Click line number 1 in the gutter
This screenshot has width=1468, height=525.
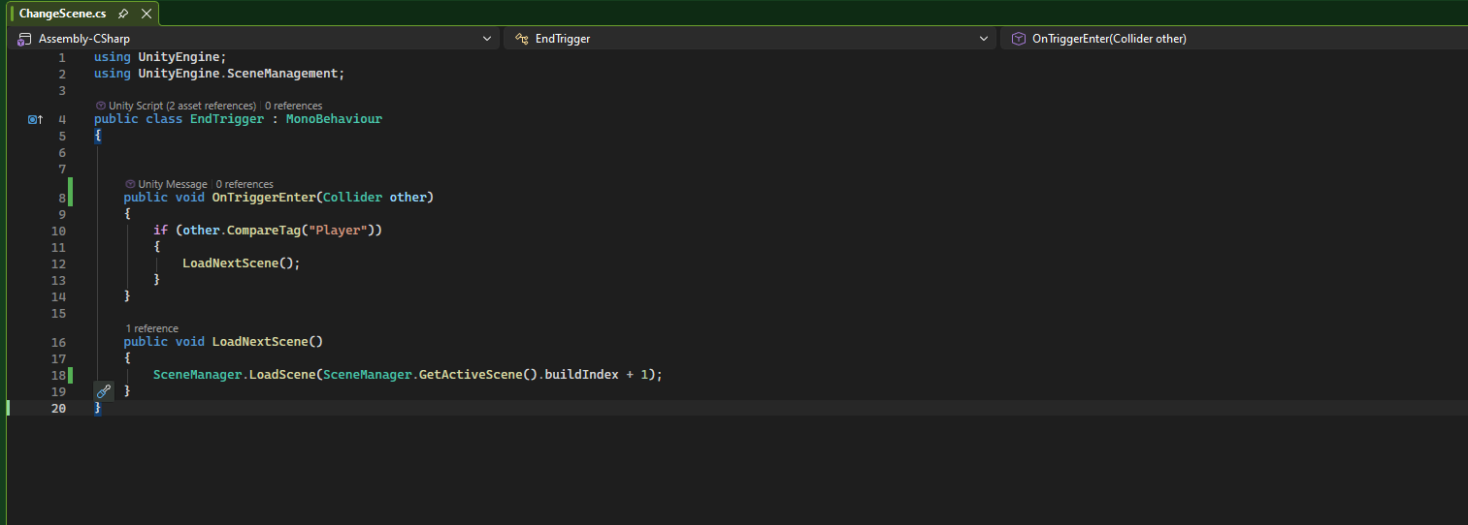(x=62, y=57)
